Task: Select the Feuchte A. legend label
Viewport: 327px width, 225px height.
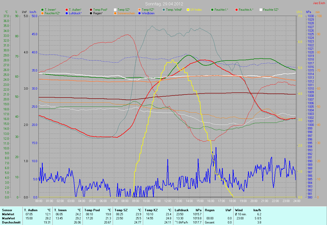Action: [x=246, y=9]
